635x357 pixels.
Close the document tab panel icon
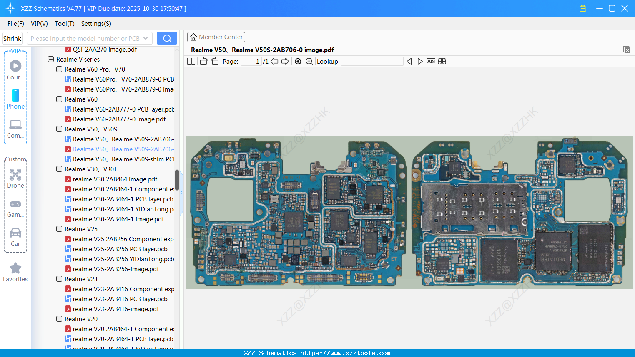(x=627, y=50)
